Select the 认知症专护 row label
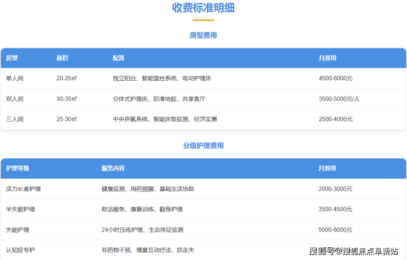Image resolution: width=407 pixels, height=260 pixels. pos(20,250)
